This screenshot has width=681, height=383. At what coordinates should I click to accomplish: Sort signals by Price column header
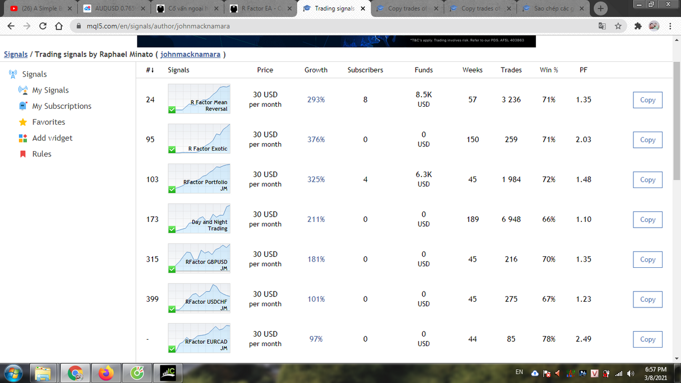coord(265,70)
